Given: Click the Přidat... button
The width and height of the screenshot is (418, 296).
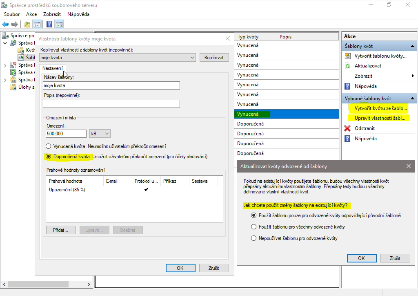Looking at the screenshot, I should click(x=61, y=230).
